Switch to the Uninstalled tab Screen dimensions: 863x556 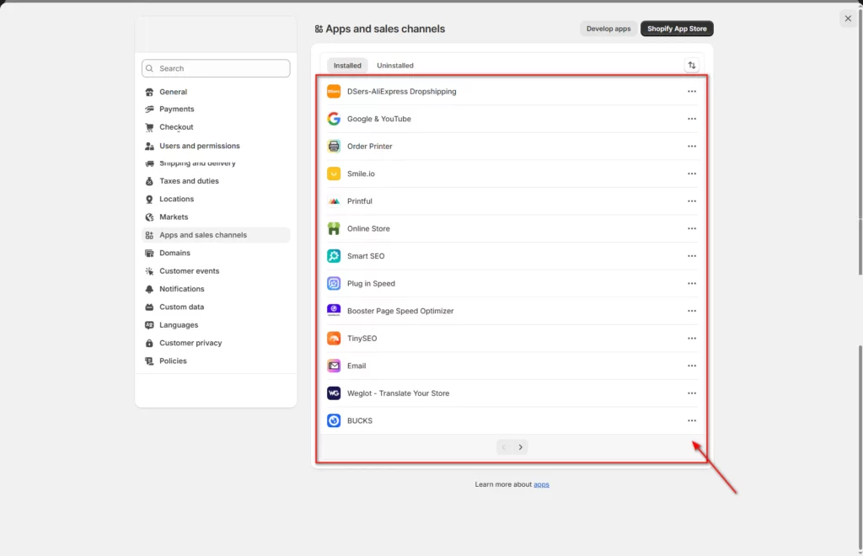point(395,66)
